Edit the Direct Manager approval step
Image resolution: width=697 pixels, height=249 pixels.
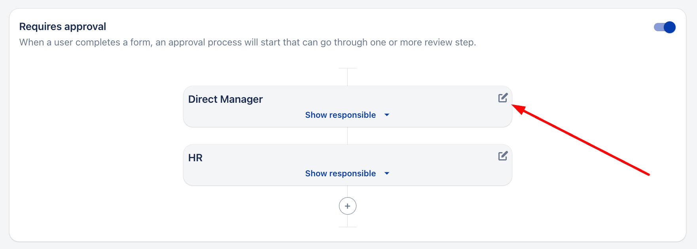[502, 98]
